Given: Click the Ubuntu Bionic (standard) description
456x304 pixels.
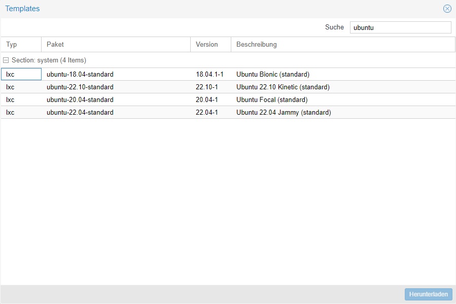Looking at the screenshot, I should [273, 74].
